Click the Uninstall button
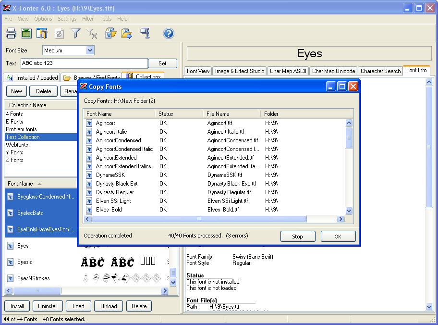 [x=48, y=306]
